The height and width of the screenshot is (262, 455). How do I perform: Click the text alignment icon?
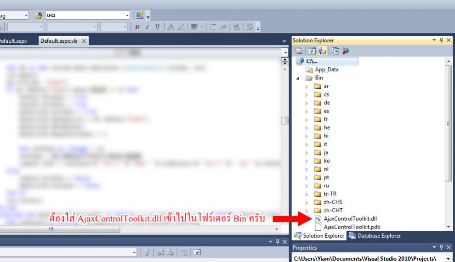point(195,27)
